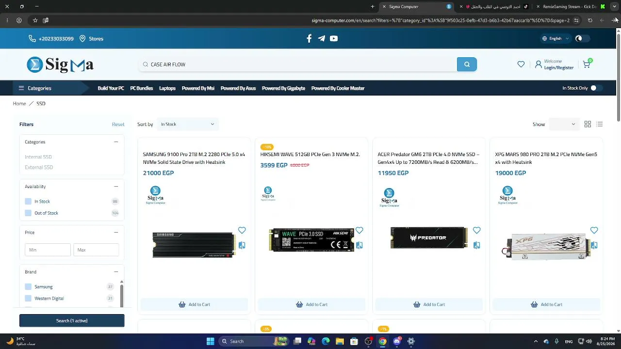Open the Sigma YouTube channel icon

point(334,39)
